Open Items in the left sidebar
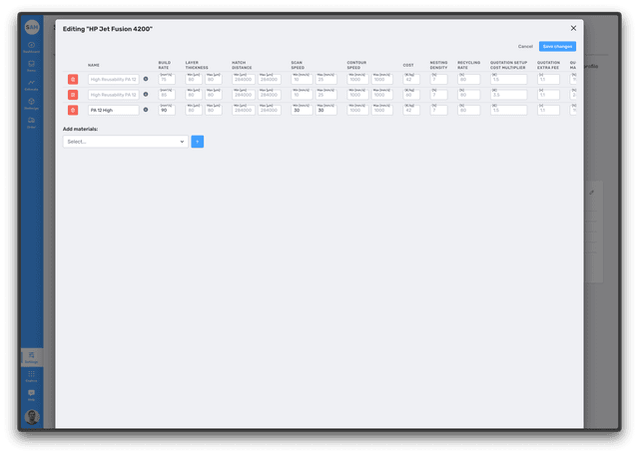This screenshot has width=639, height=455. (x=31, y=66)
